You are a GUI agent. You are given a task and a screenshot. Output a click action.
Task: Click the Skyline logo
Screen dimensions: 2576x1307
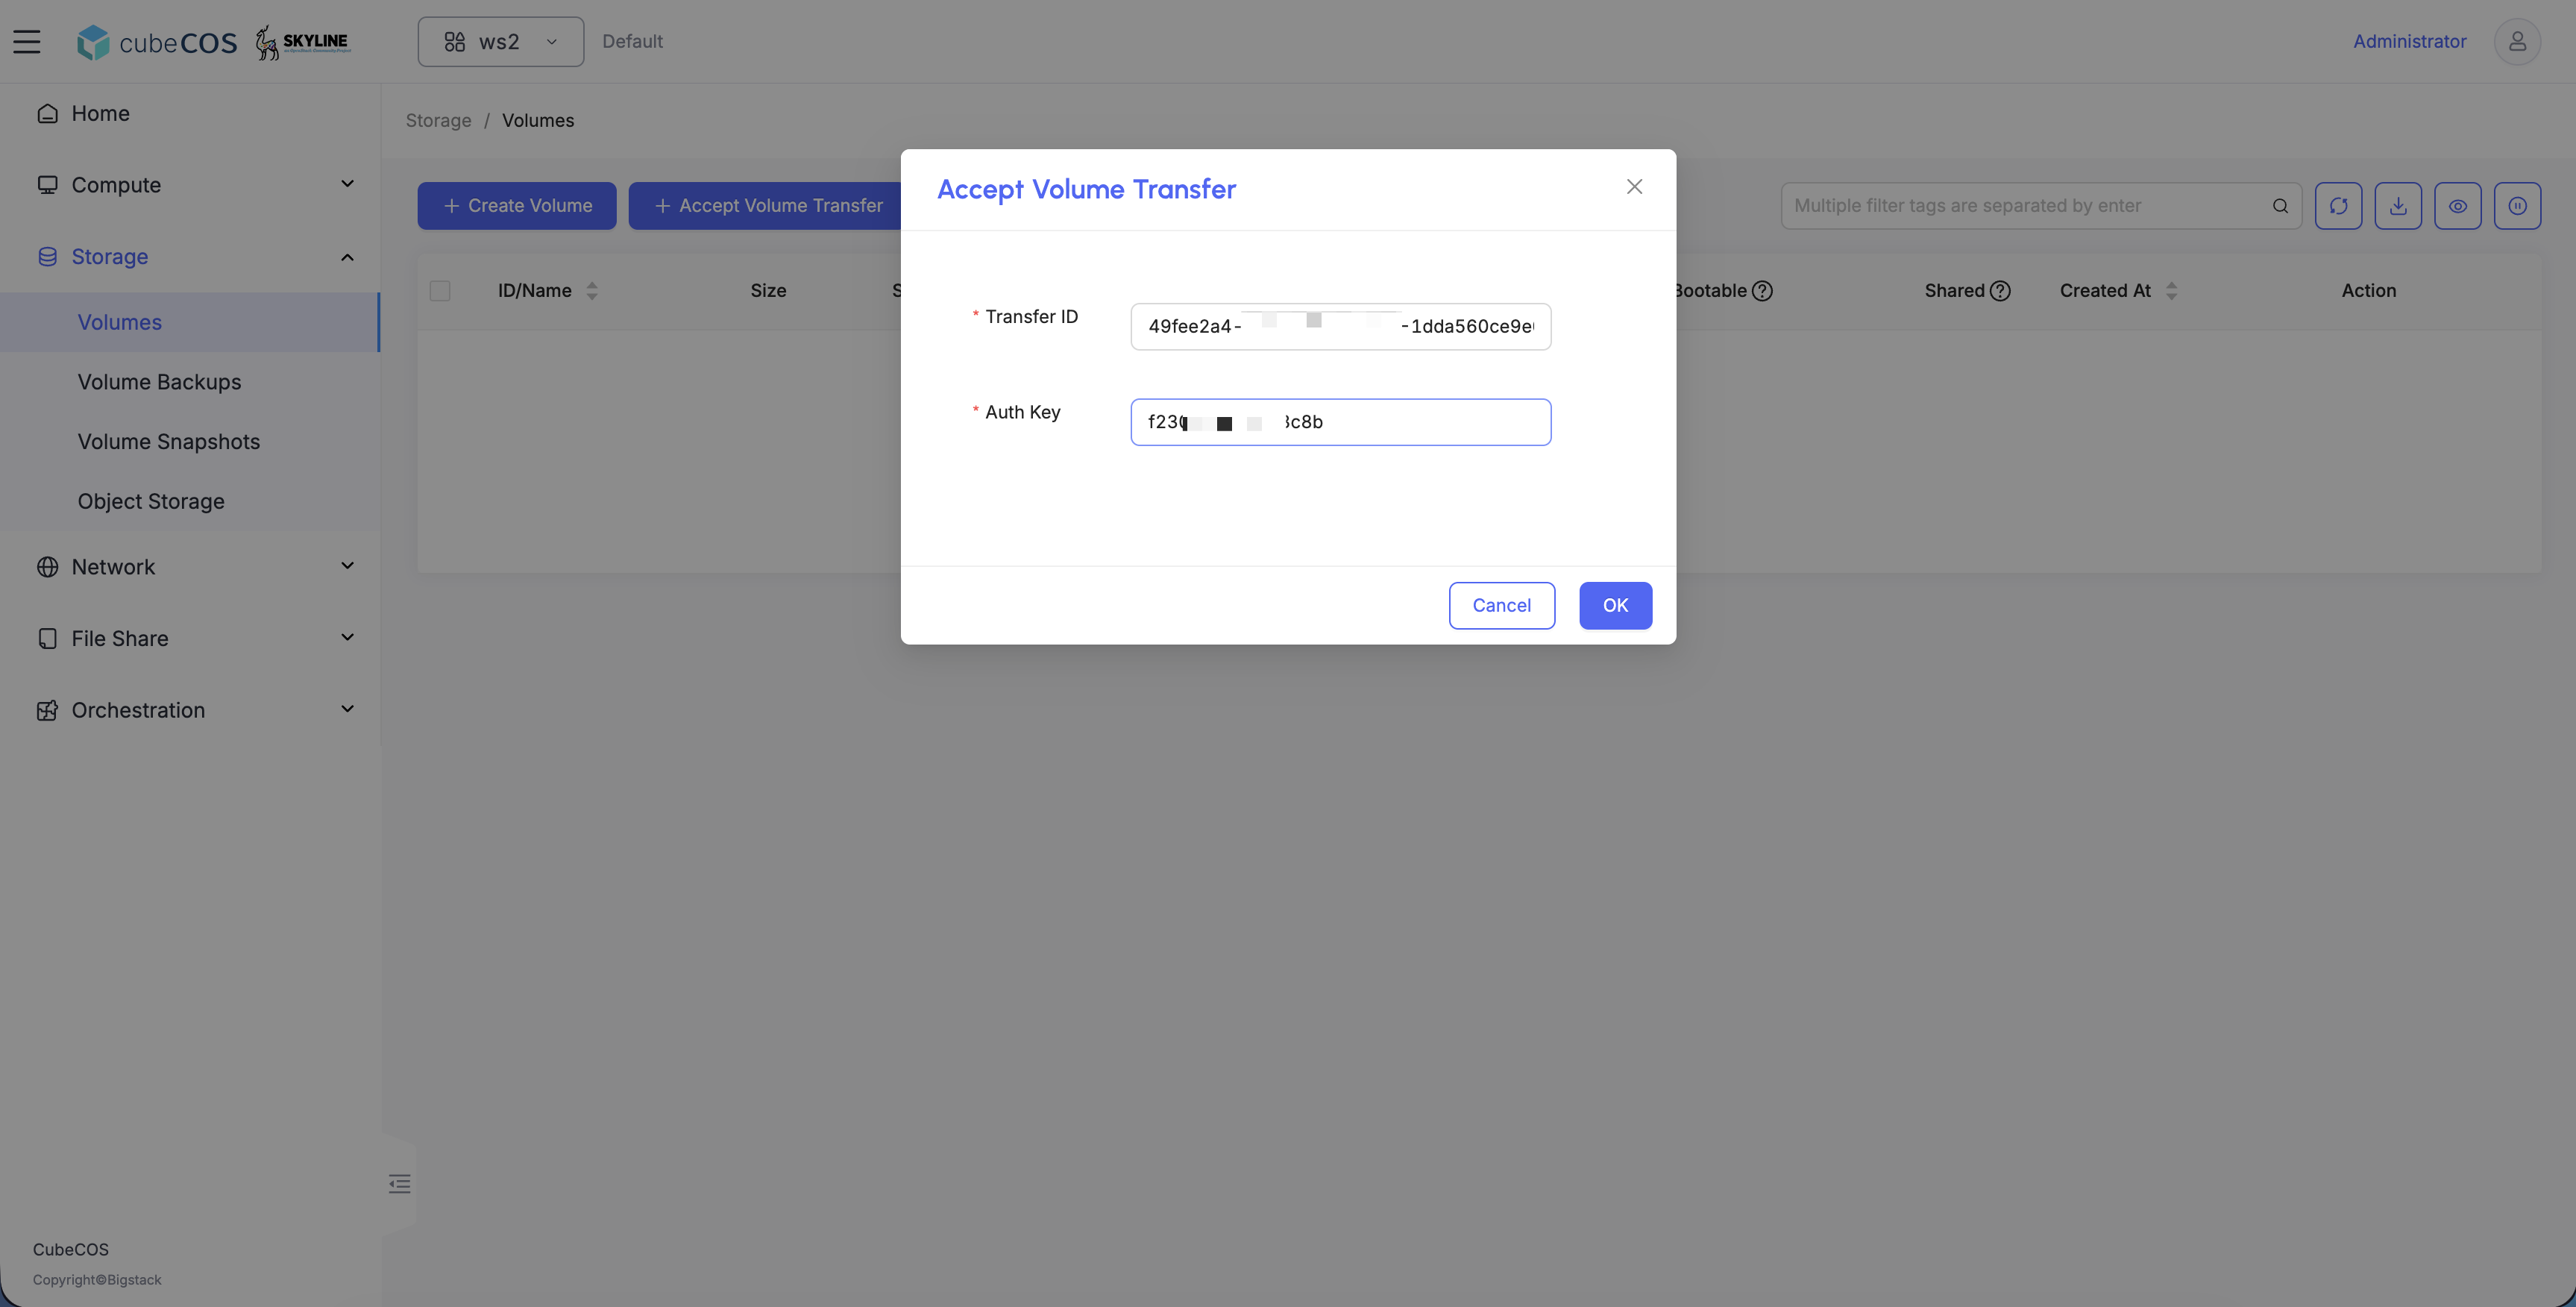(302, 42)
